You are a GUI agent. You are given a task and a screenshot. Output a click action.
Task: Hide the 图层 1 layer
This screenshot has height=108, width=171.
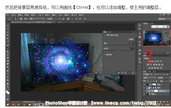(144, 88)
